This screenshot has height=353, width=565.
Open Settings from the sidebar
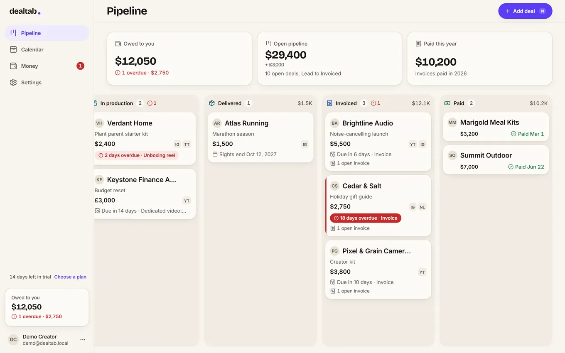(x=47, y=83)
